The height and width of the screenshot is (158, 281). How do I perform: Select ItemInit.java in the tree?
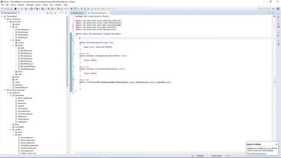pos(22,37)
